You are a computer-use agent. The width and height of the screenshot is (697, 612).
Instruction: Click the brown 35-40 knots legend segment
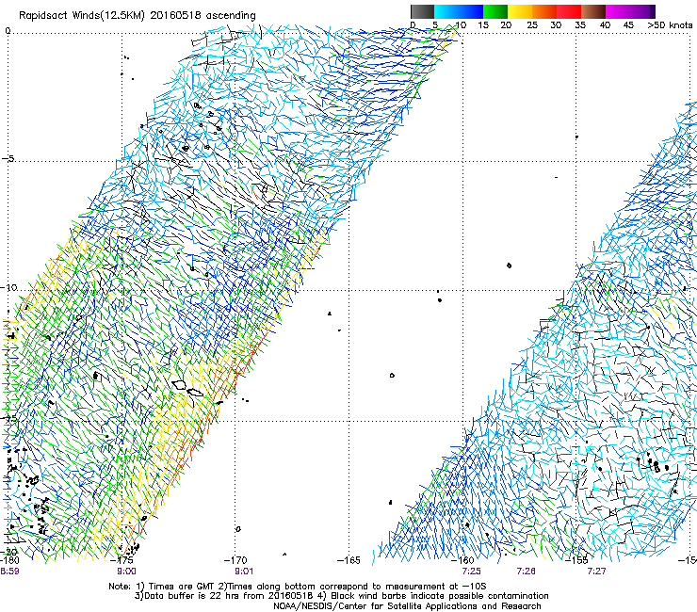click(593, 11)
